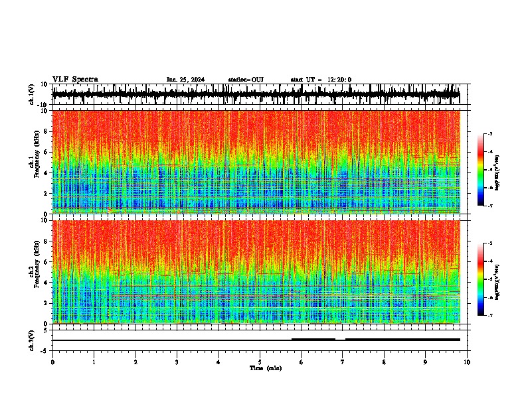Click time-axis tick label "7"
Screen dimensions: 526x406
[343, 362]
